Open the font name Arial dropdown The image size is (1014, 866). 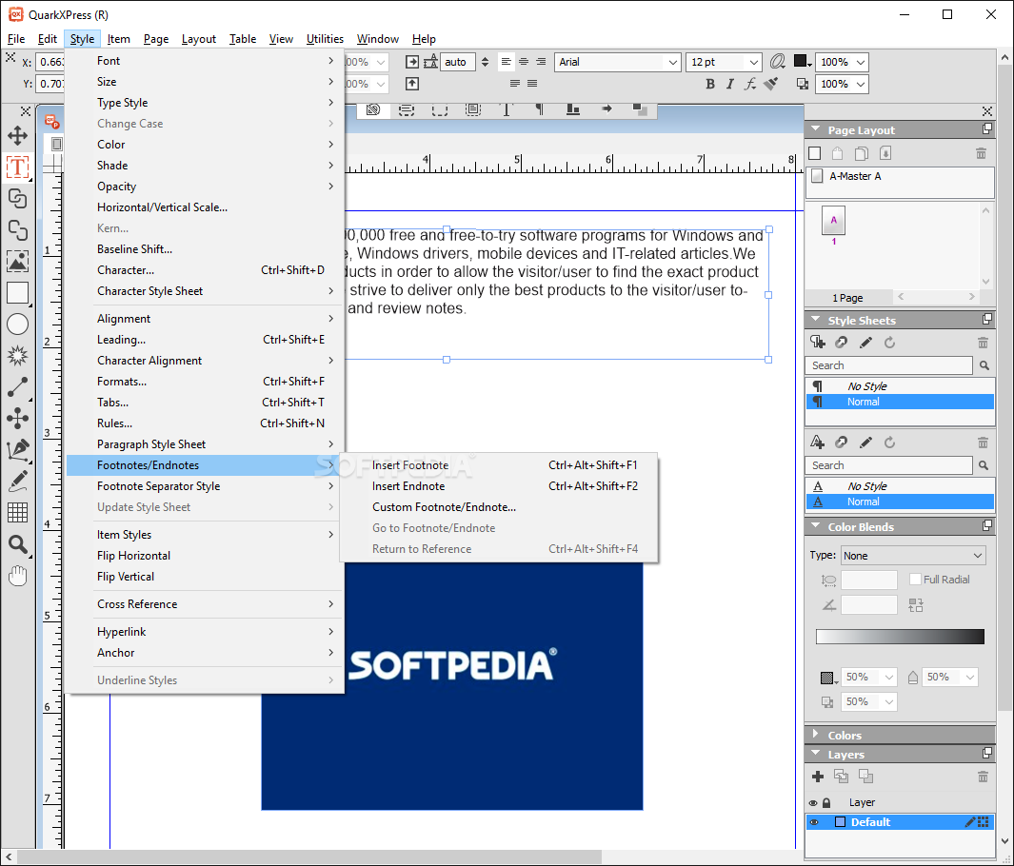point(672,62)
